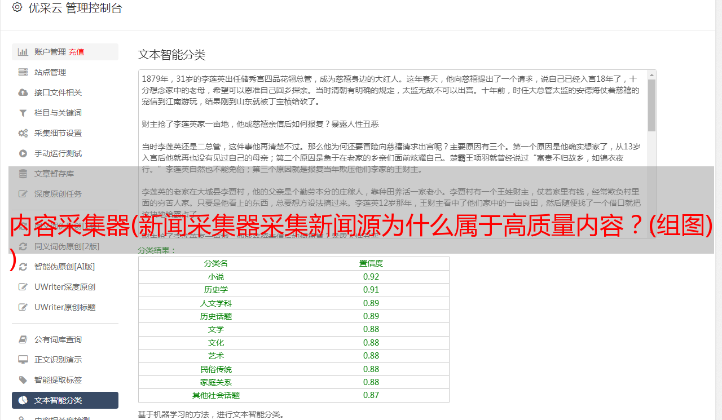Screen dimensions: 722x420
Task: Click the tag icon for 智能提取标签
Action: pyautogui.click(x=23, y=380)
